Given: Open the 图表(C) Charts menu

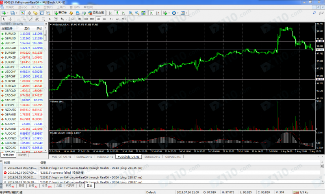Looking at the screenshot, I should tap(48, 7).
